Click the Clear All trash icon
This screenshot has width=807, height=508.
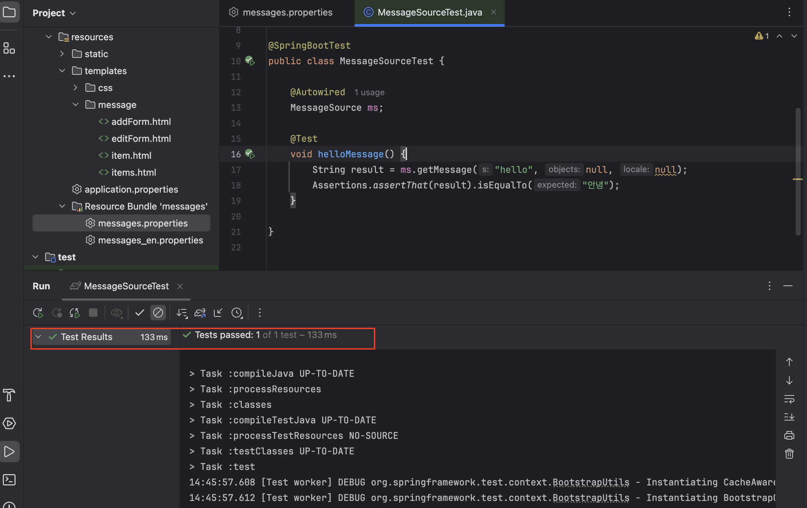click(x=789, y=454)
